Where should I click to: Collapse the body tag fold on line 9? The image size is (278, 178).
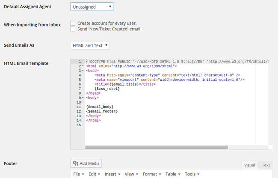click(x=83, y=98)
